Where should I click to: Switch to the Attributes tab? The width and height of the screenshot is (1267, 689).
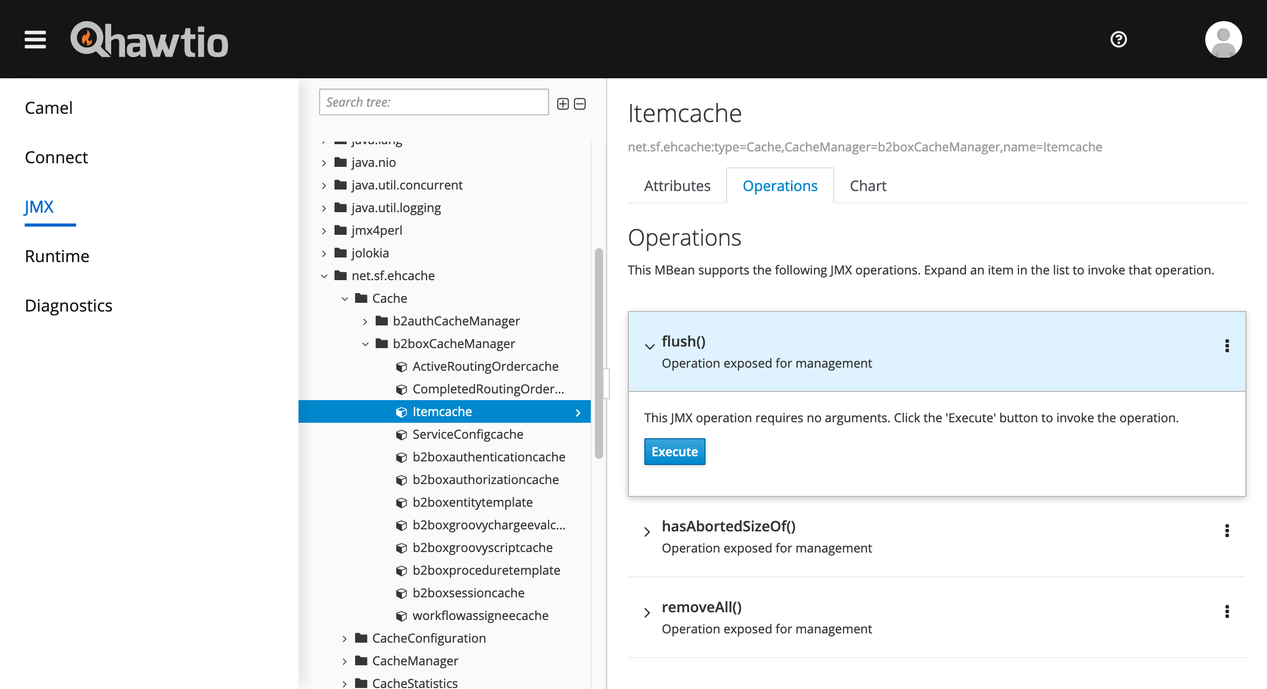(x=677, y=186)
